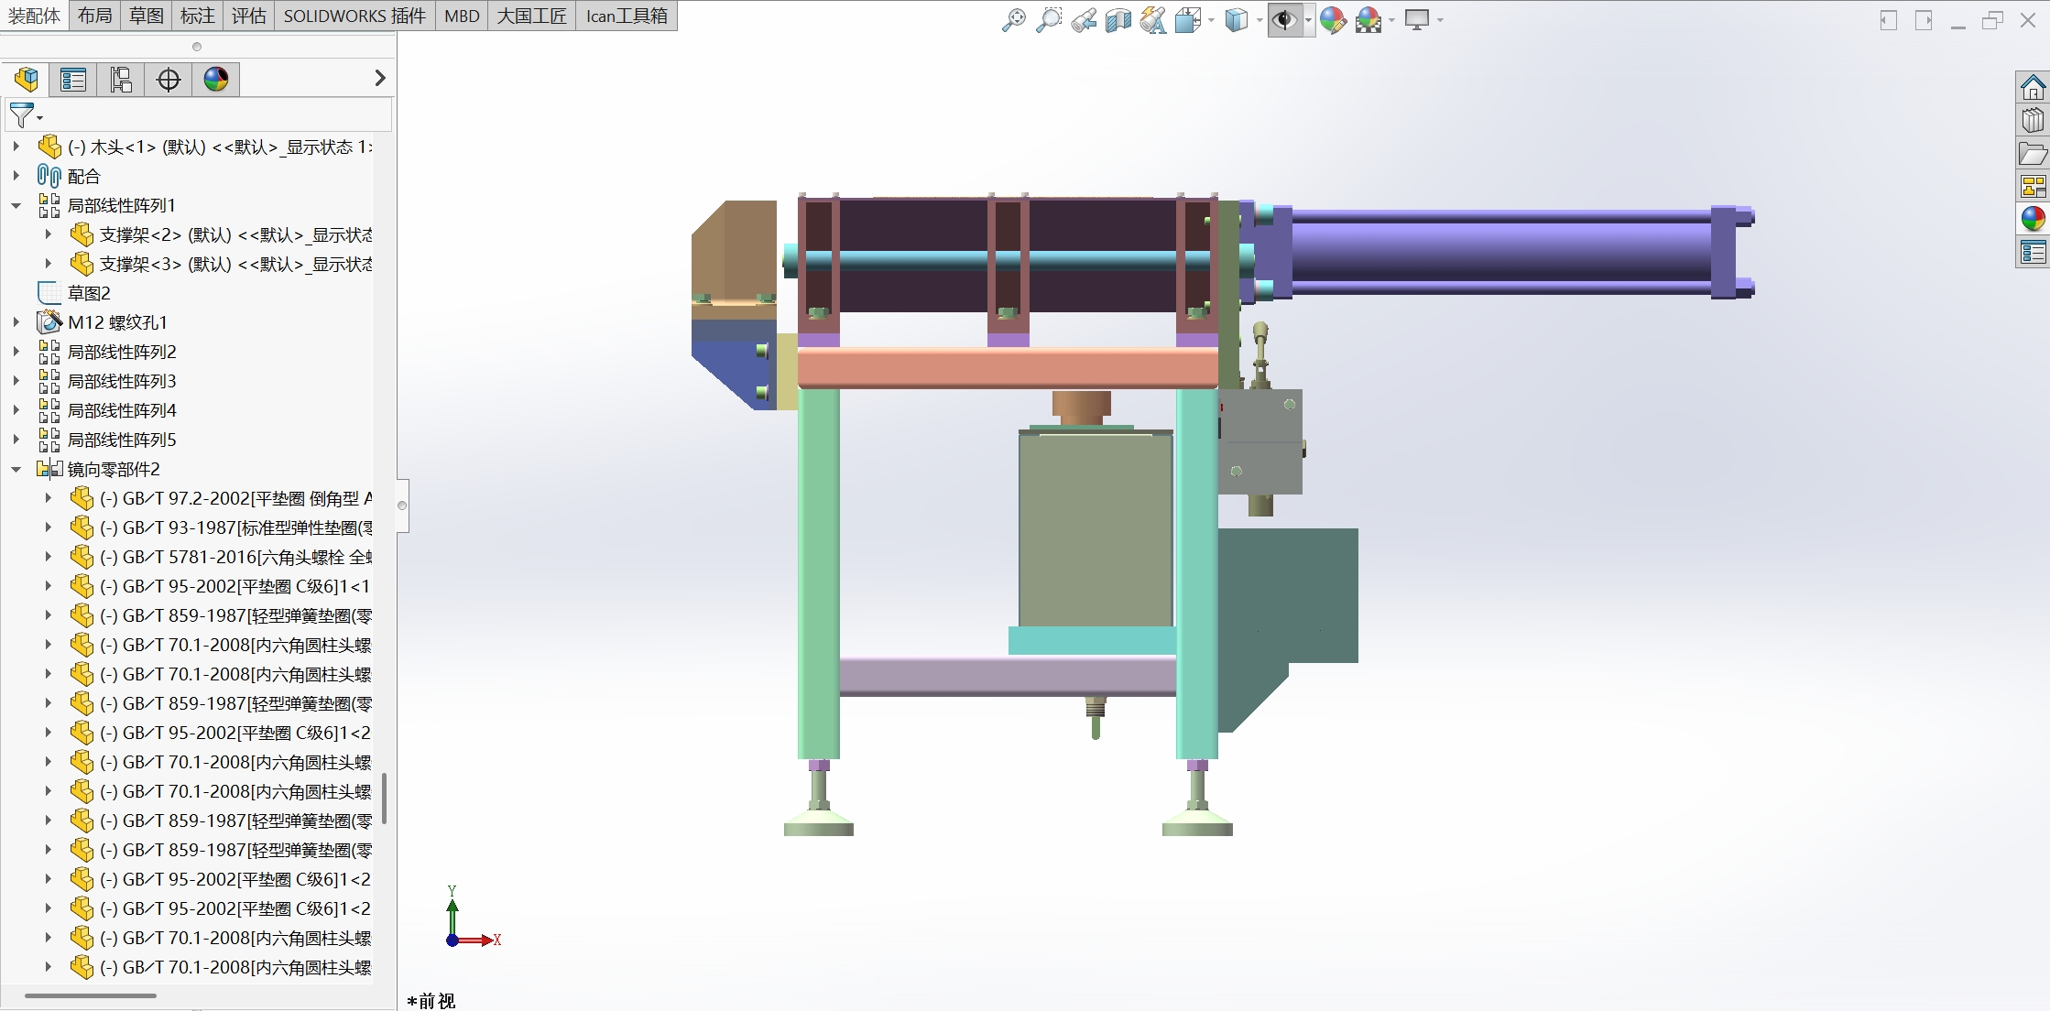
Task: Click the 镜向零部件2 mirror icon
Action: 49,469
